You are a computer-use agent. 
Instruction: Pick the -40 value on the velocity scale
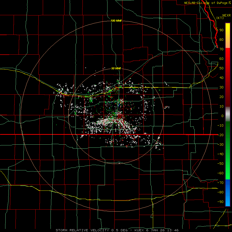click(x=220, y=154)
